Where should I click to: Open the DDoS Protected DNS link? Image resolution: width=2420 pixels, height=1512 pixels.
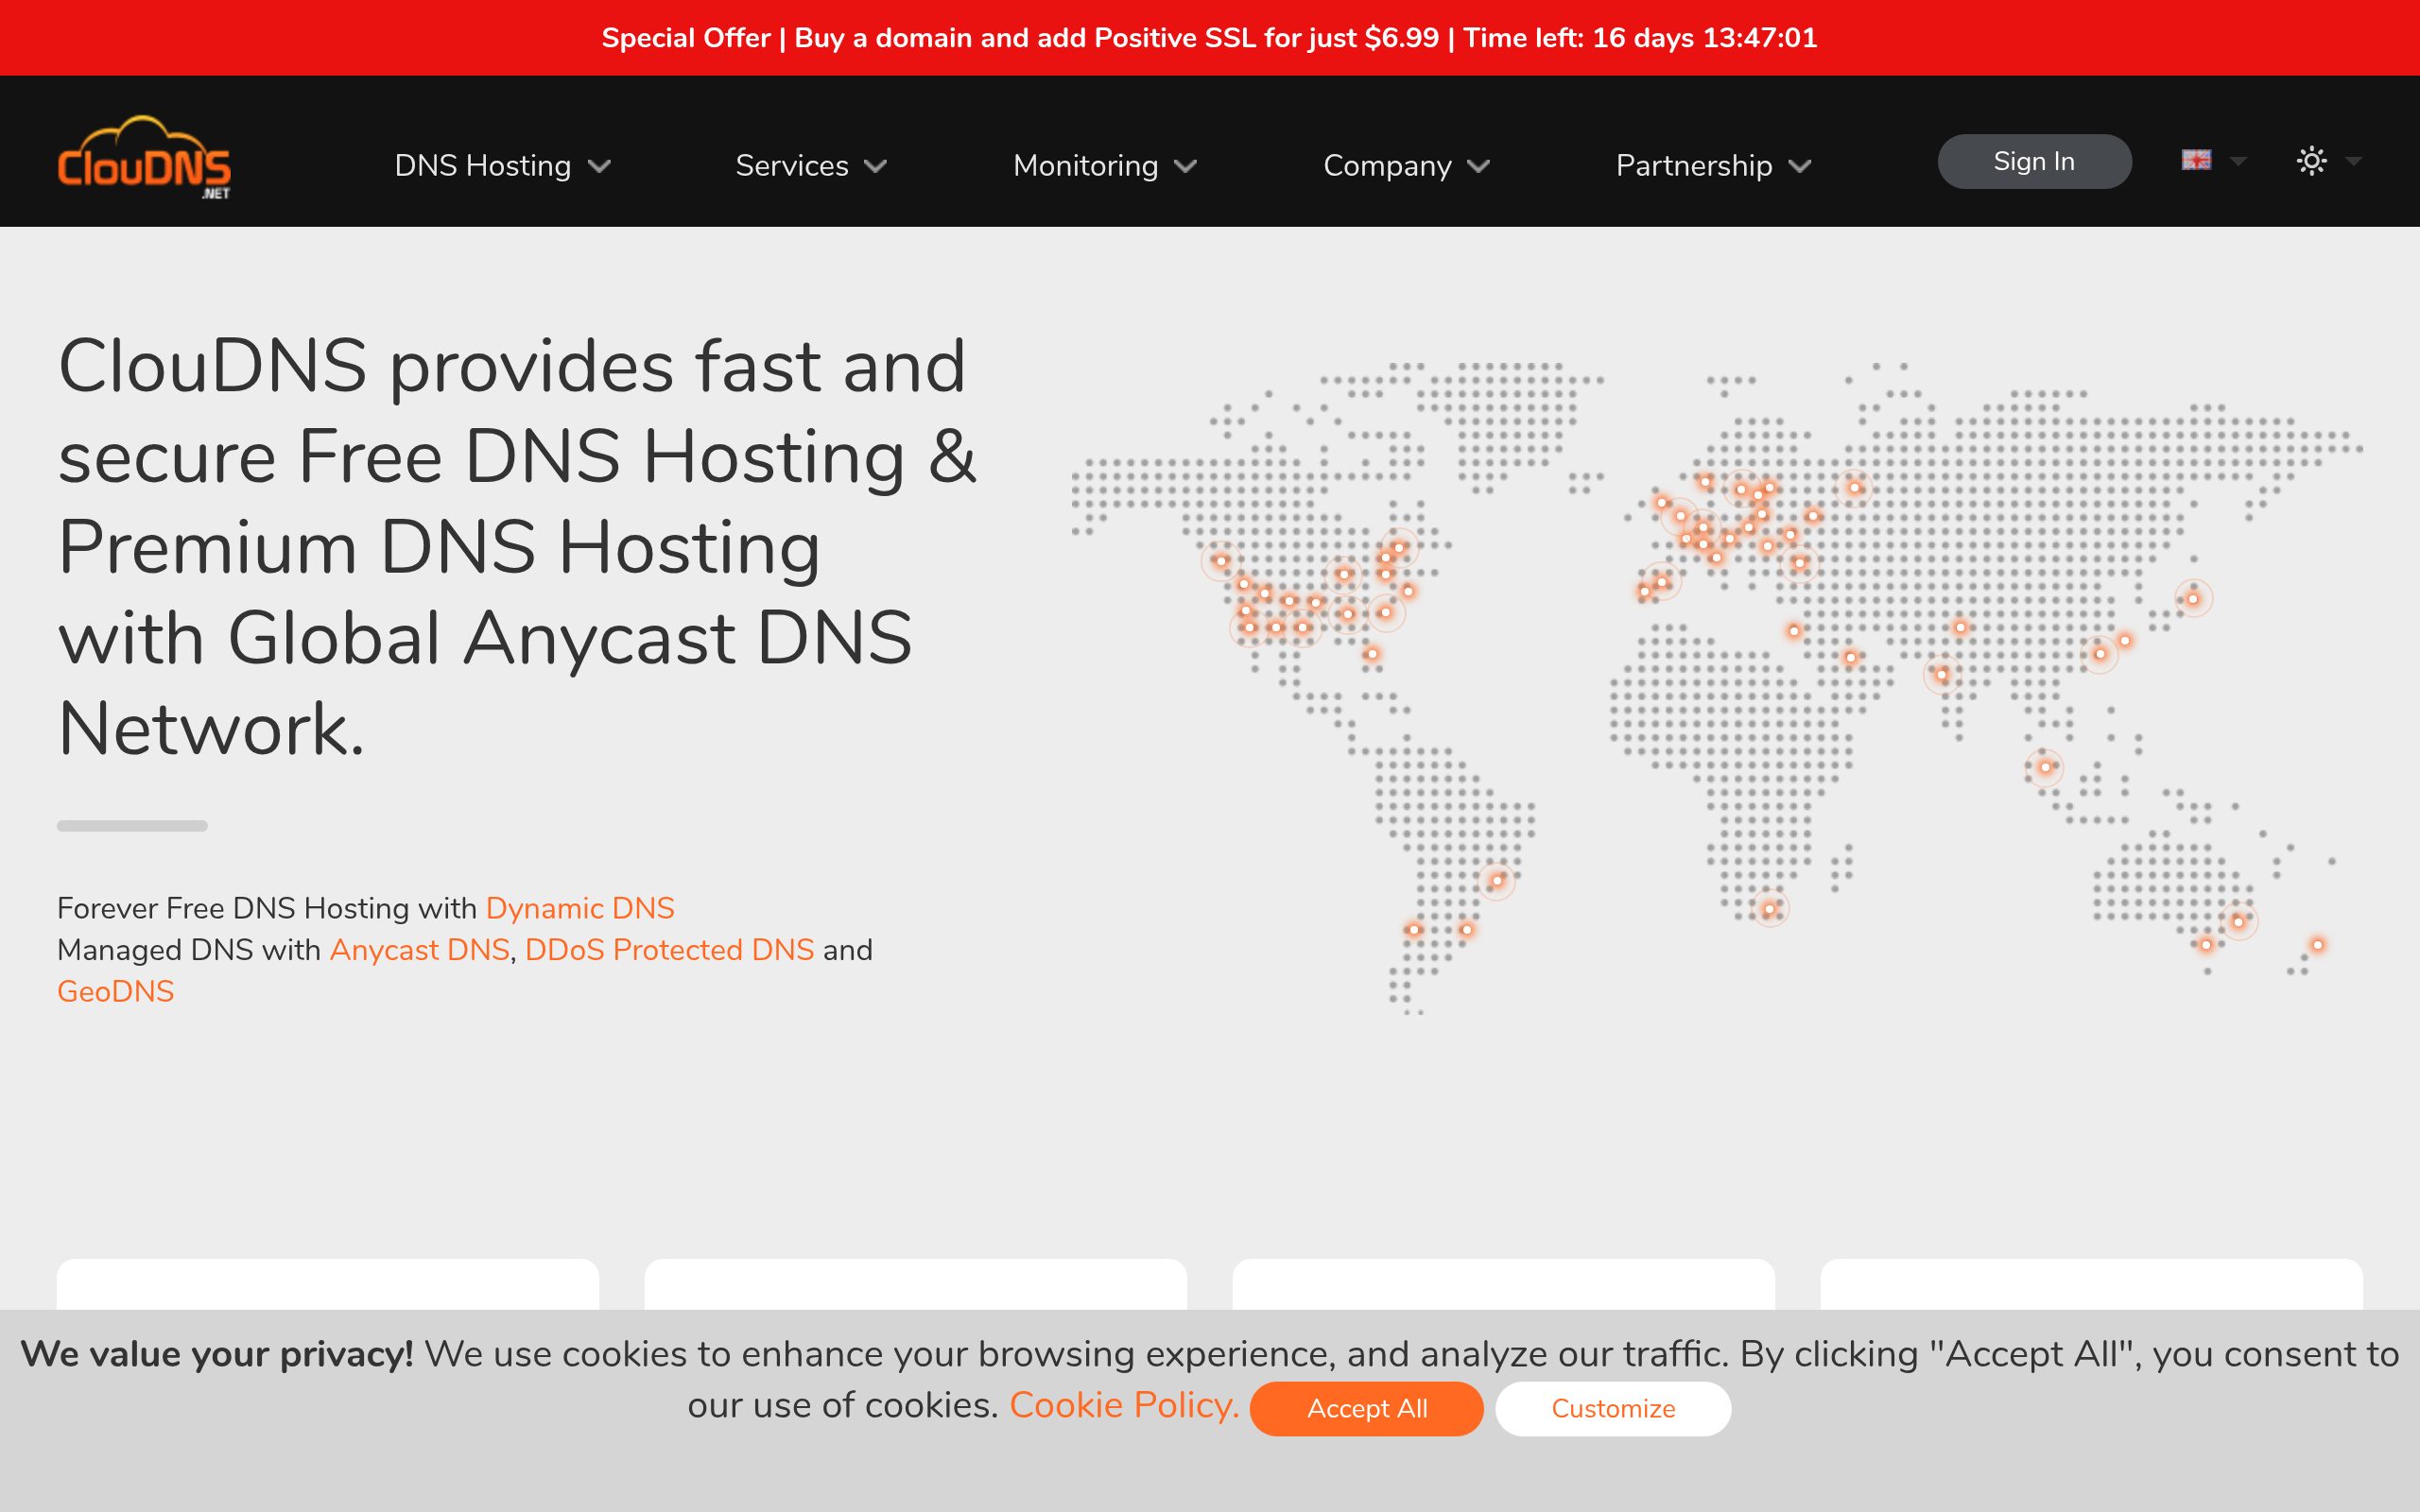[669, 950]
